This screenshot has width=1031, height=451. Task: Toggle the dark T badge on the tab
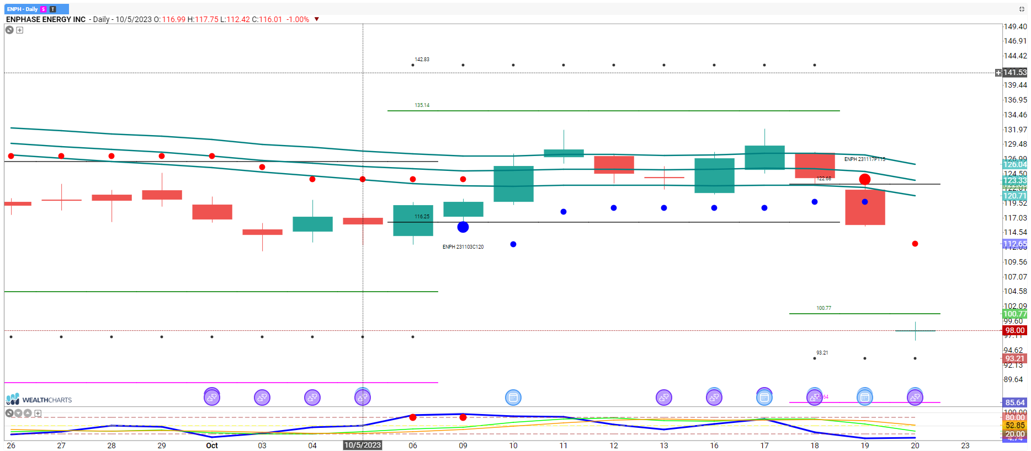click(x=53, y=9)
